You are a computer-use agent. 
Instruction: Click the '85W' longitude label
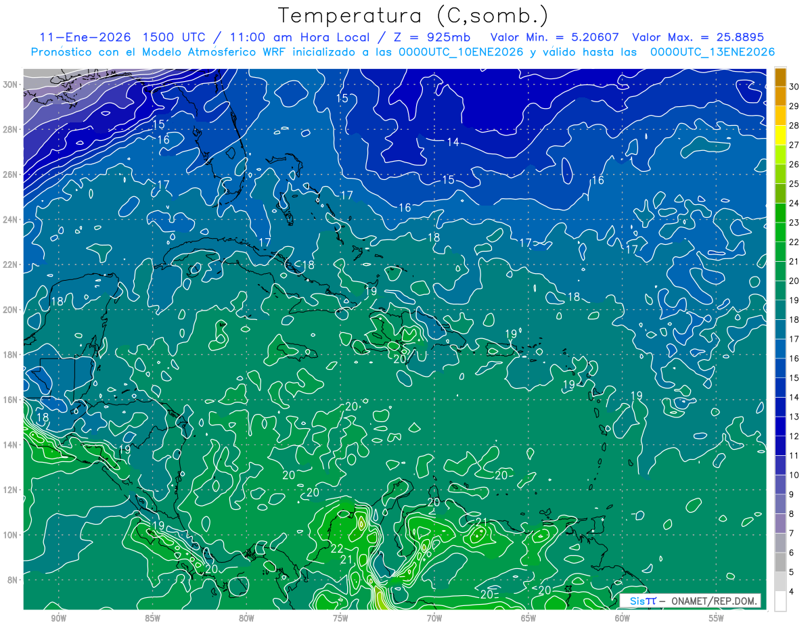pyautogui.click(x=152, y=618)
